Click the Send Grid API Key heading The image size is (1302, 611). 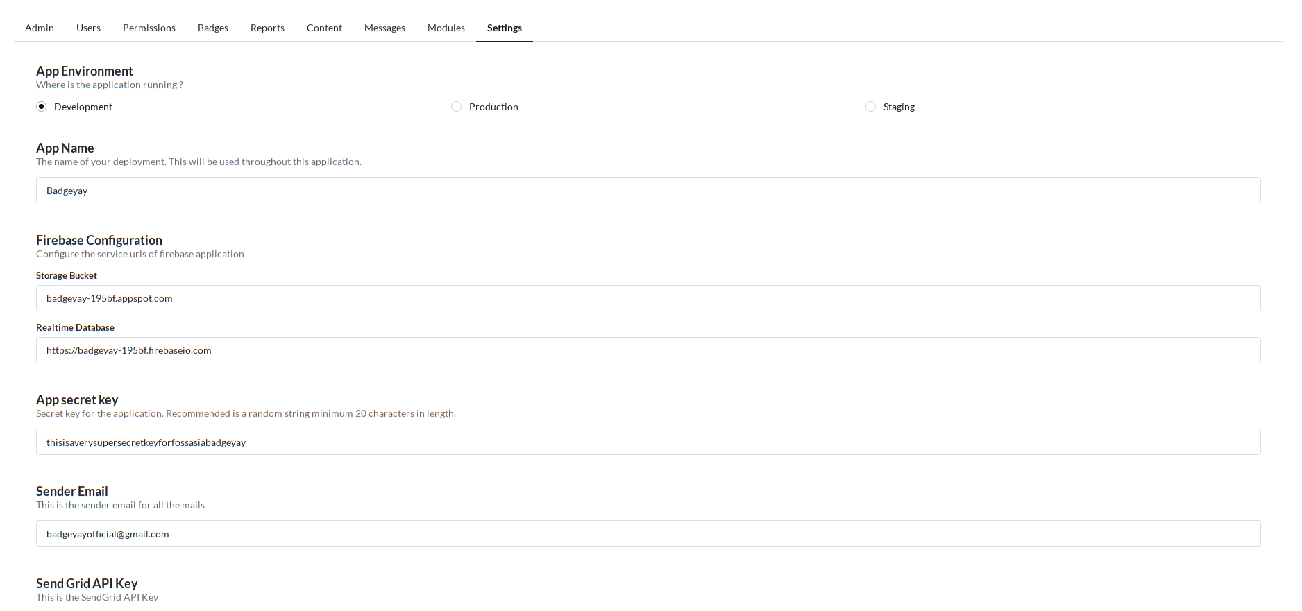tap(87, 583)
